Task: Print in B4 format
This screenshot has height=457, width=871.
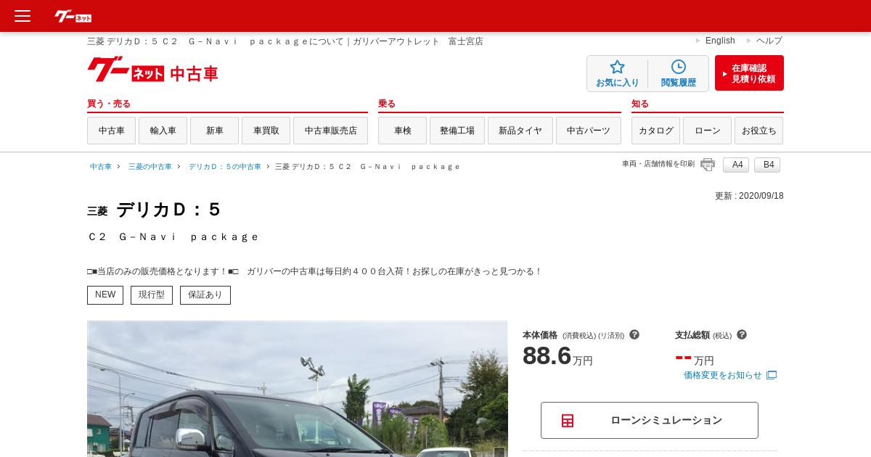Action: [x=767, y=165]
